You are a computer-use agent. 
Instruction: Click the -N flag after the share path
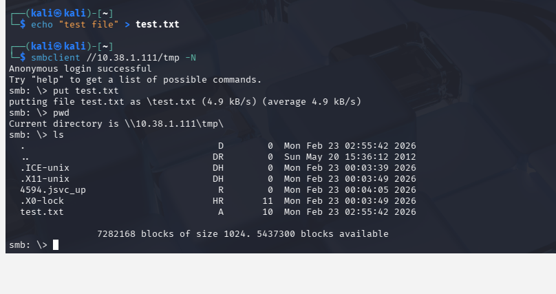point(191,57)
